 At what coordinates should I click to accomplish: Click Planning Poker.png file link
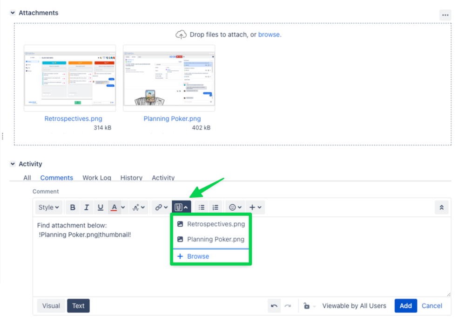pyautogui.click(x=172, y=118)
